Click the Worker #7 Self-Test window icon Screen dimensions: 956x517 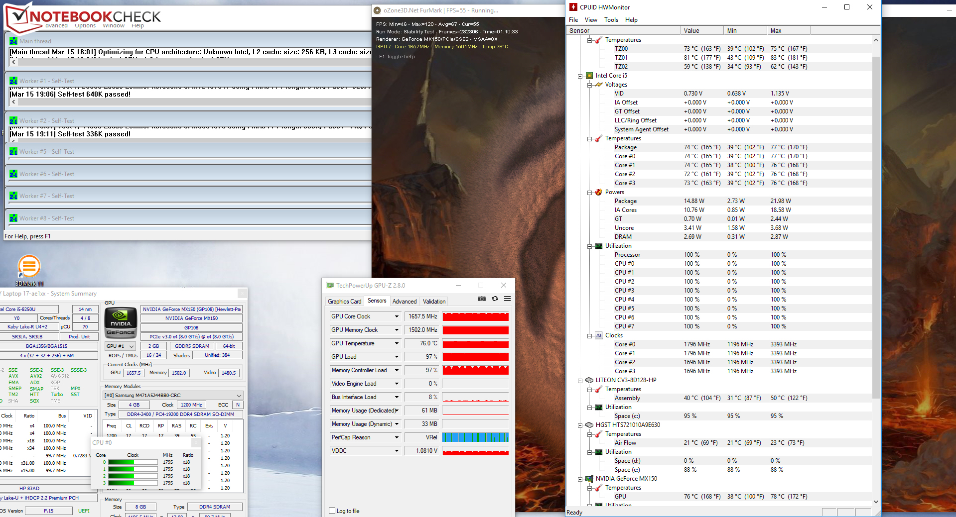(13, 196)
